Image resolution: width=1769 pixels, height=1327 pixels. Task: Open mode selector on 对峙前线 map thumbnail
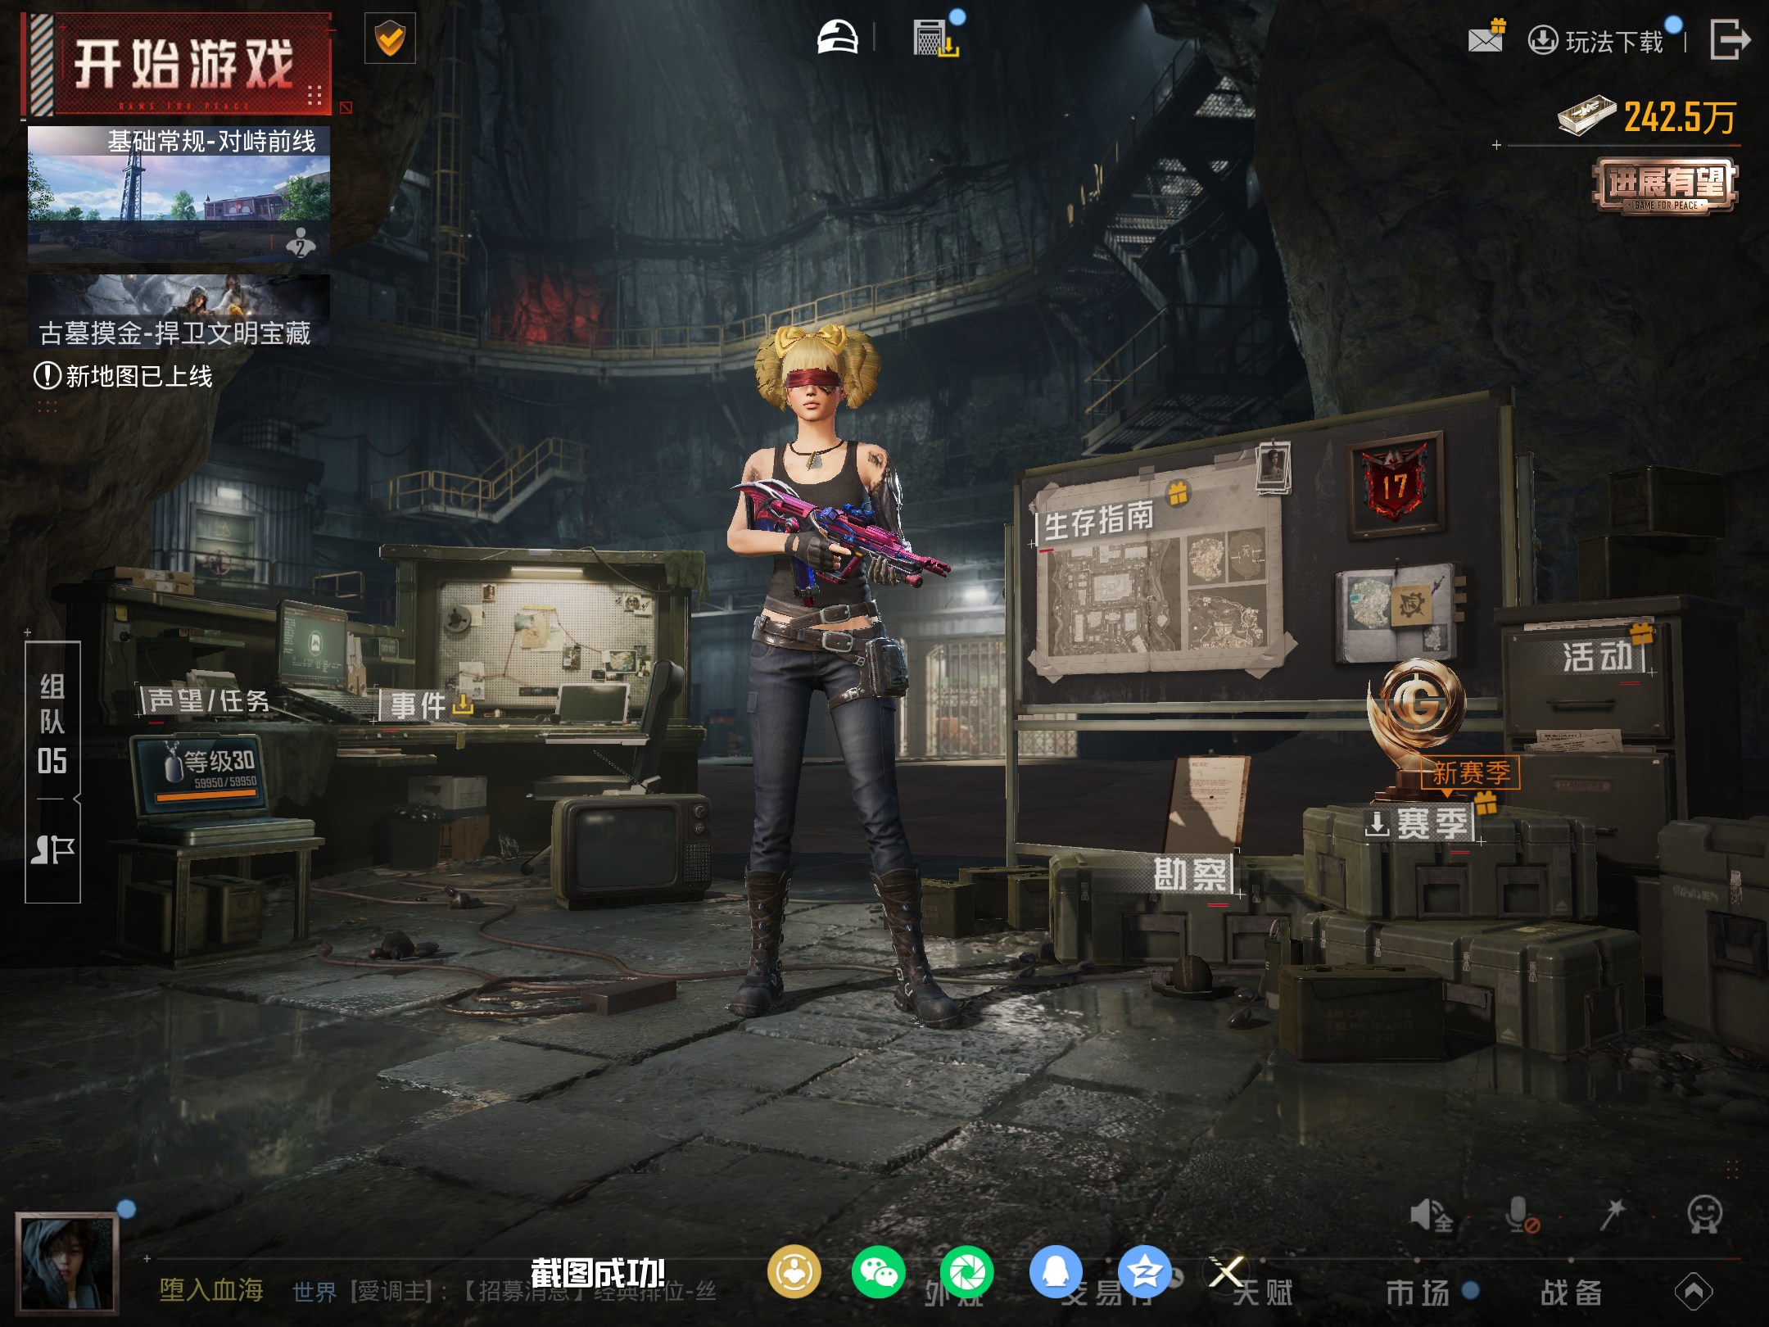(x=179, y=195)
